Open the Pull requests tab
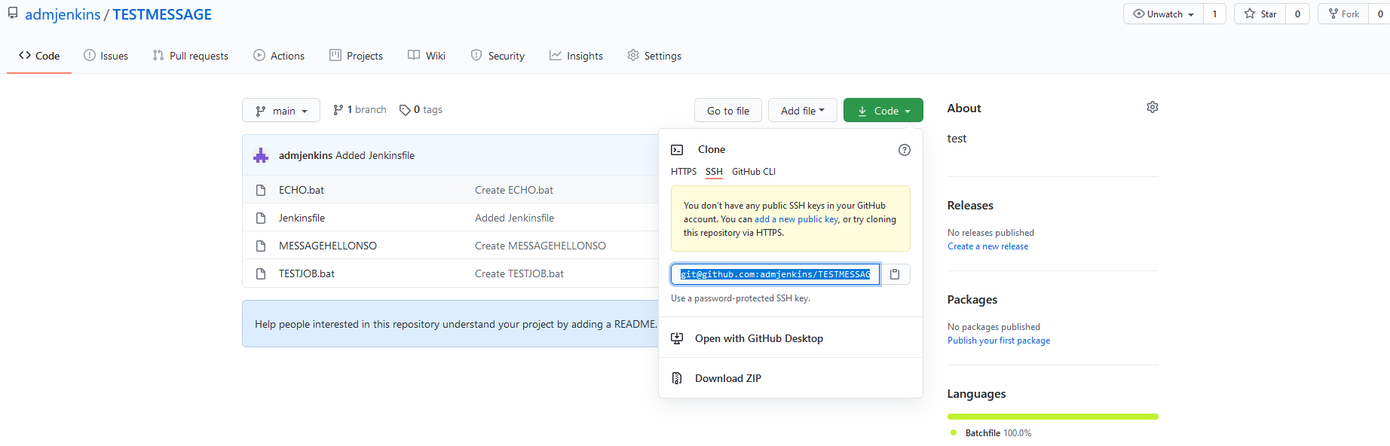Image resolution: width=1390 pixels, height=446 pixels. (191, 56)
